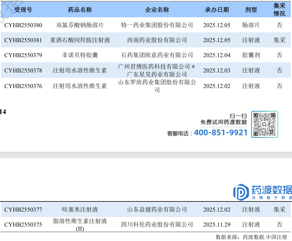Viewport: 292px width, 241px height.
Task: Click the 决策基于数据 tagline under the 药渡数据 logo
Action: point(272,198)
